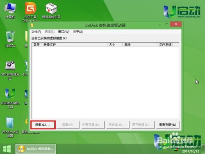This screenshot has width=205, height=154.
Task: Open the 文件(F) menu
Action: [36, 32]
